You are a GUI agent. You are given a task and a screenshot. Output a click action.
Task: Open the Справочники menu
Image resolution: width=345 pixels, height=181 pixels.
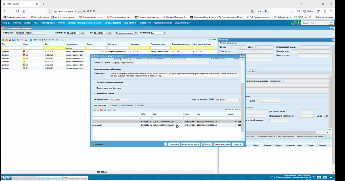click(x=145, y=23)
